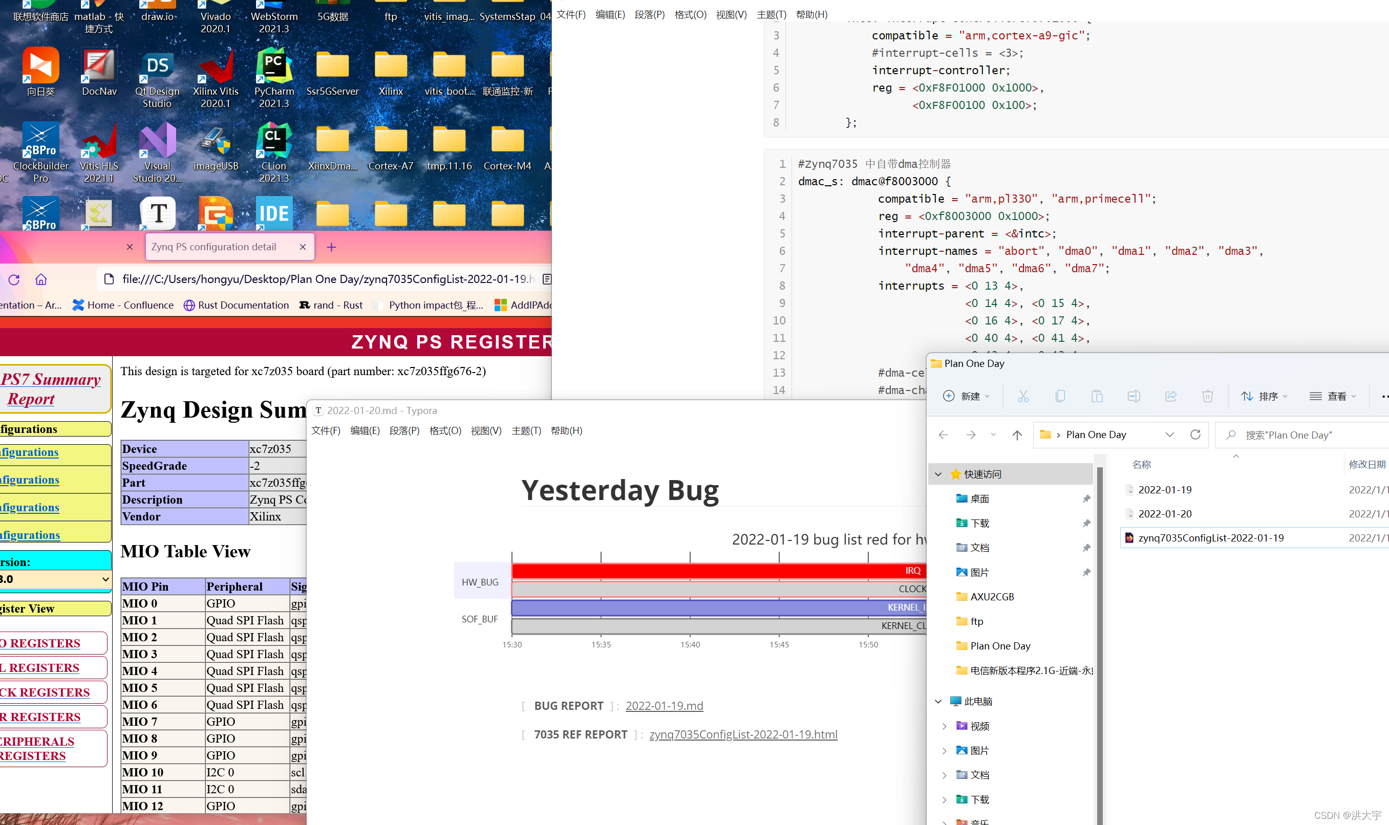Launch Visual Studio desktop shortcut
1389x825 pixels.
(x=157, y=153)
